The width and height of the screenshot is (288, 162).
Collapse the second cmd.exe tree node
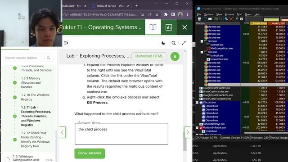tap(202, 52)
